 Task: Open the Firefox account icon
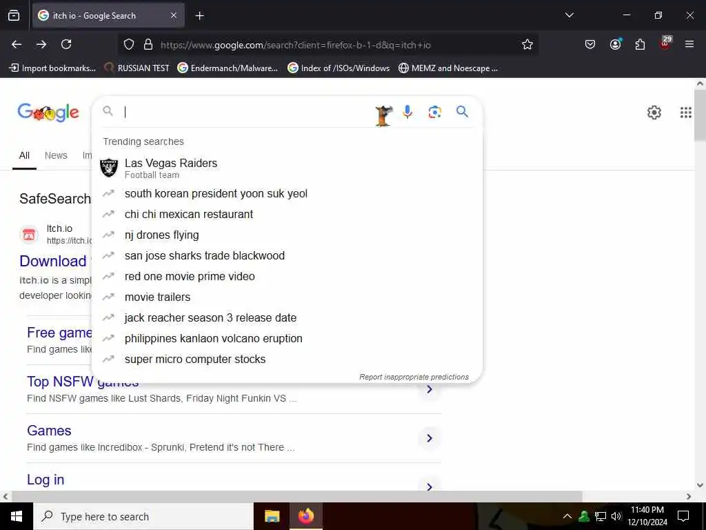point(615,44)
